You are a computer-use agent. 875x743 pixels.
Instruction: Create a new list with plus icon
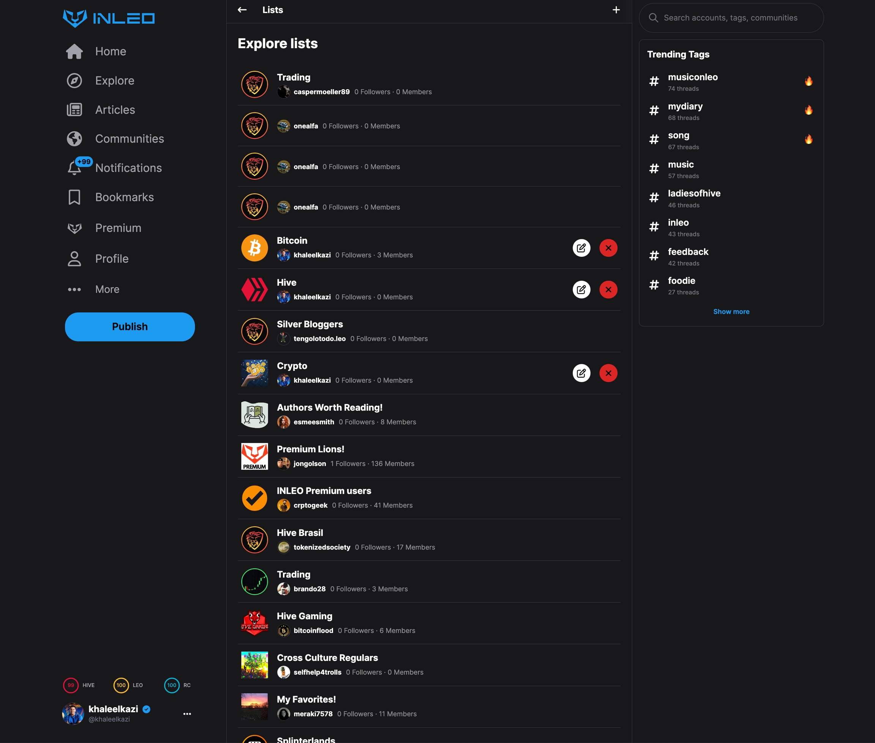pyautogui.click(x=616, y=10)
